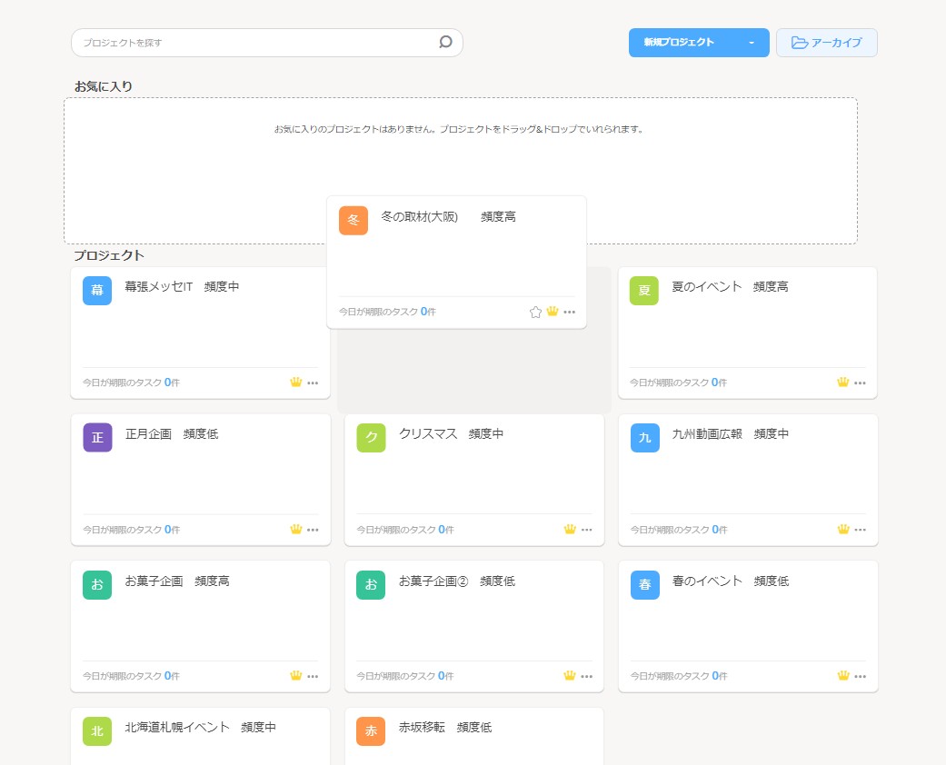946x765 pixels.
Task: Click the blue 春 project icon
Action: coord(644,585)
